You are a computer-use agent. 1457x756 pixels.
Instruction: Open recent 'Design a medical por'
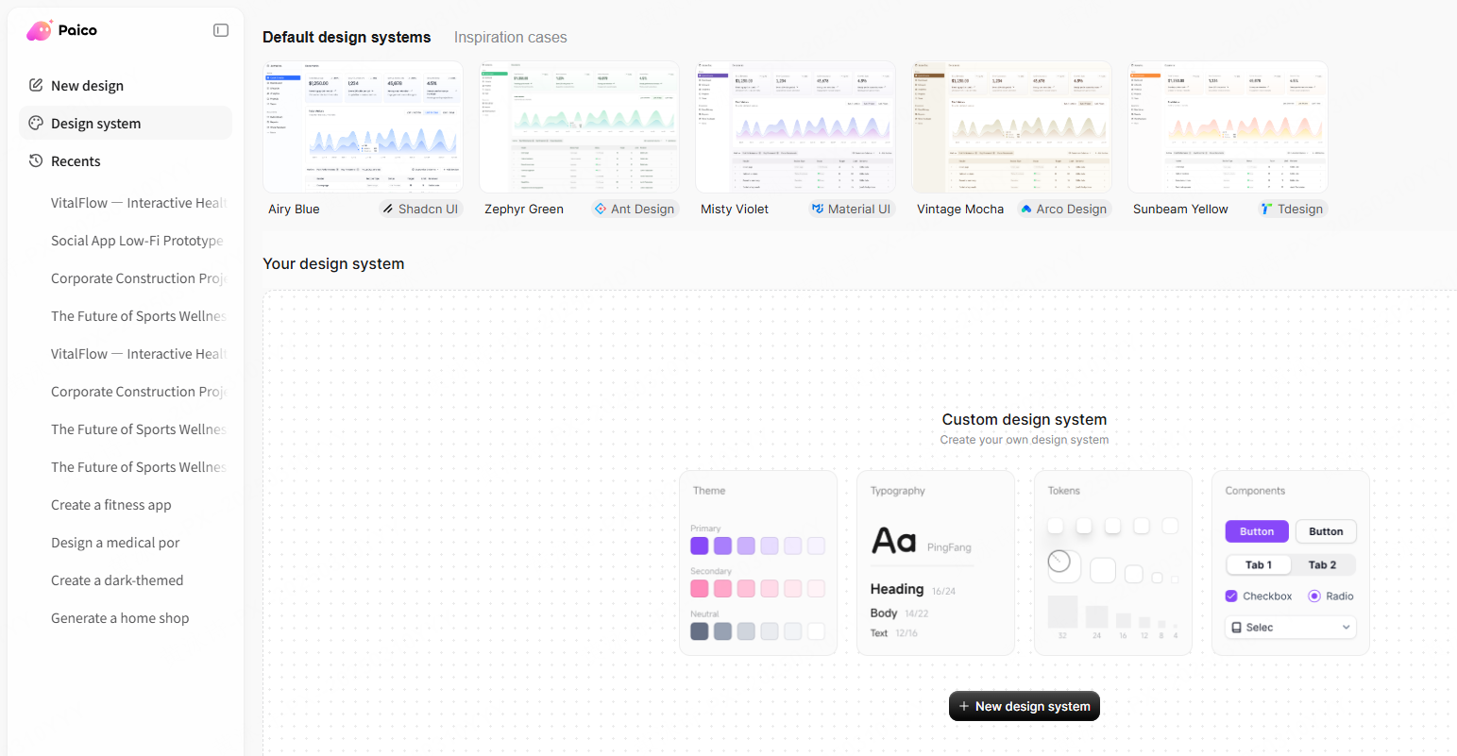pos(115,543)
